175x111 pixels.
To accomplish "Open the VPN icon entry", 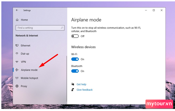I will pyautogui.click(x=17, y=62).
